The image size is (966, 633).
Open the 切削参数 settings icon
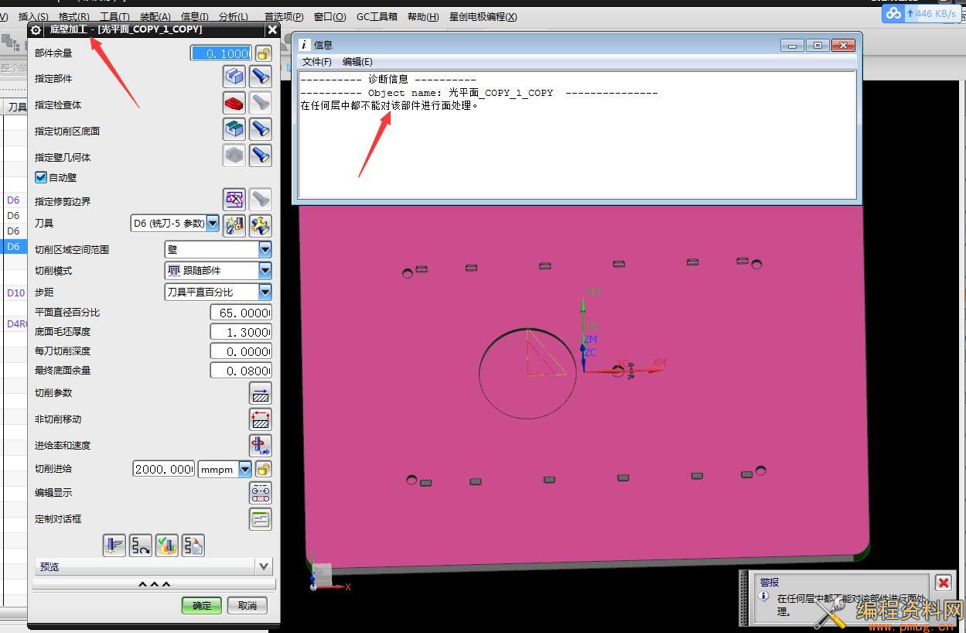point(261,393)
